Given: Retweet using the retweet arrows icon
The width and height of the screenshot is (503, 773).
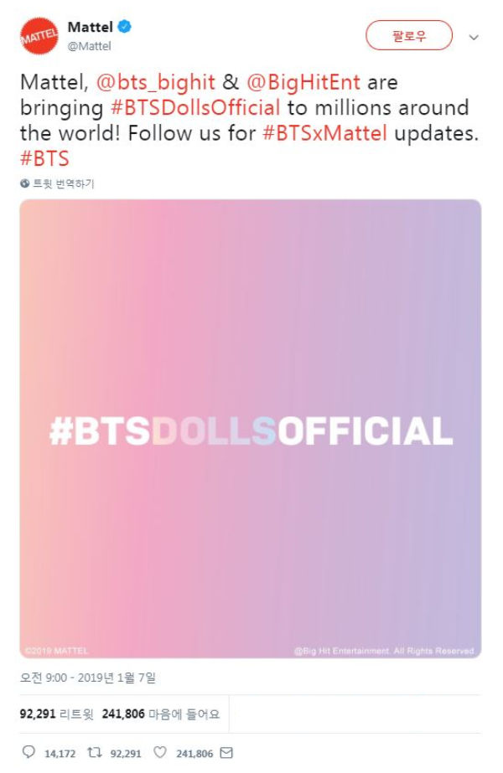Looking at the screenshot, I should (94, 752).
